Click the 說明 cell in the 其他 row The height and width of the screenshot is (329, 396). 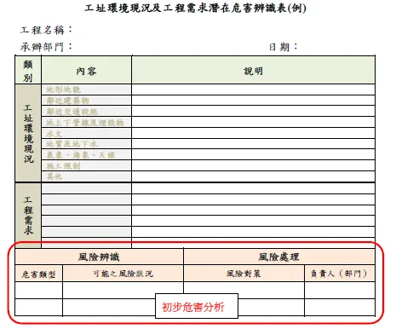253,176
